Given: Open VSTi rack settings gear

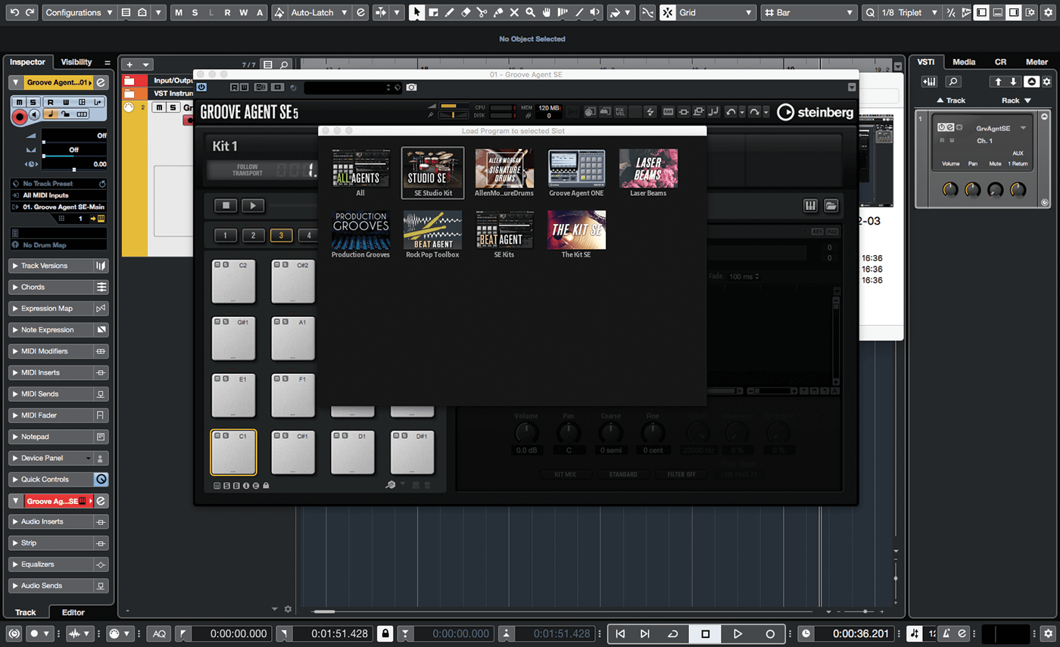Looking at the screenshot, I should (1047, 81).
